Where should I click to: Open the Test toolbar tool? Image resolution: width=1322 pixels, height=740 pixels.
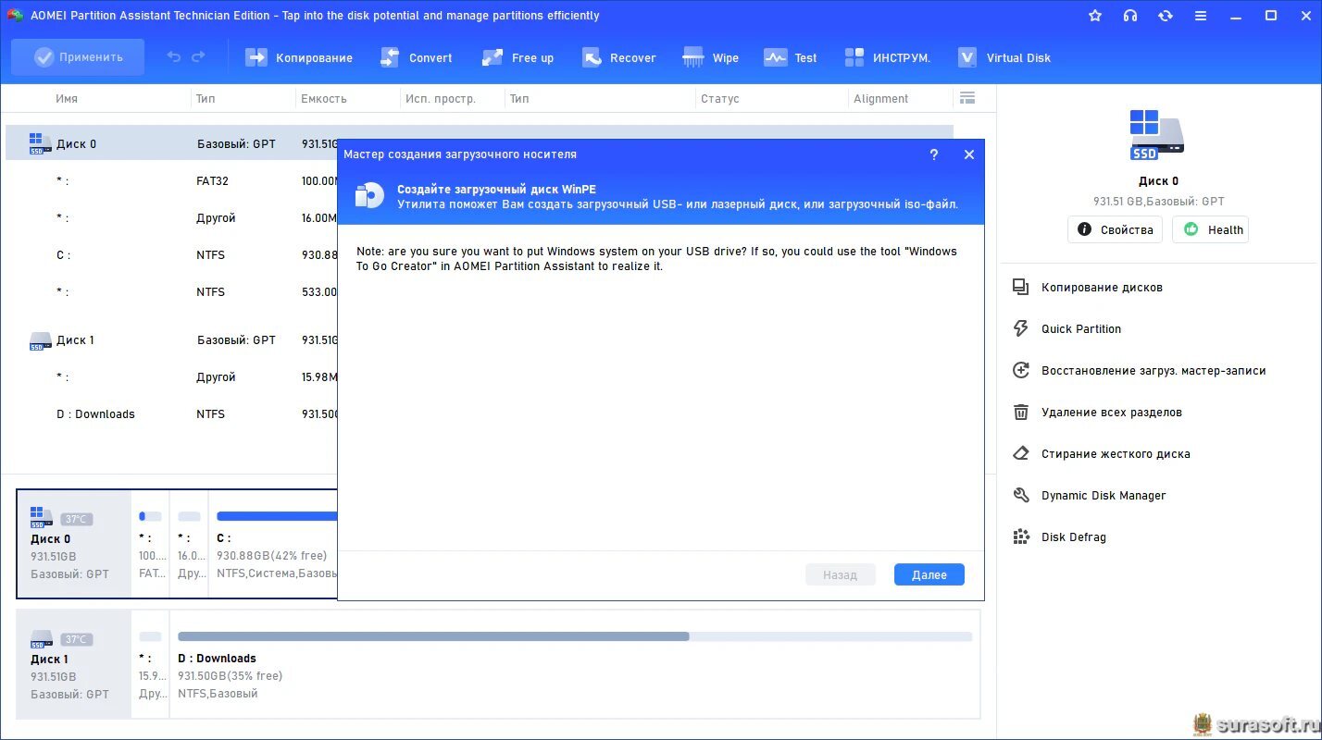click(x=791, y=57)
